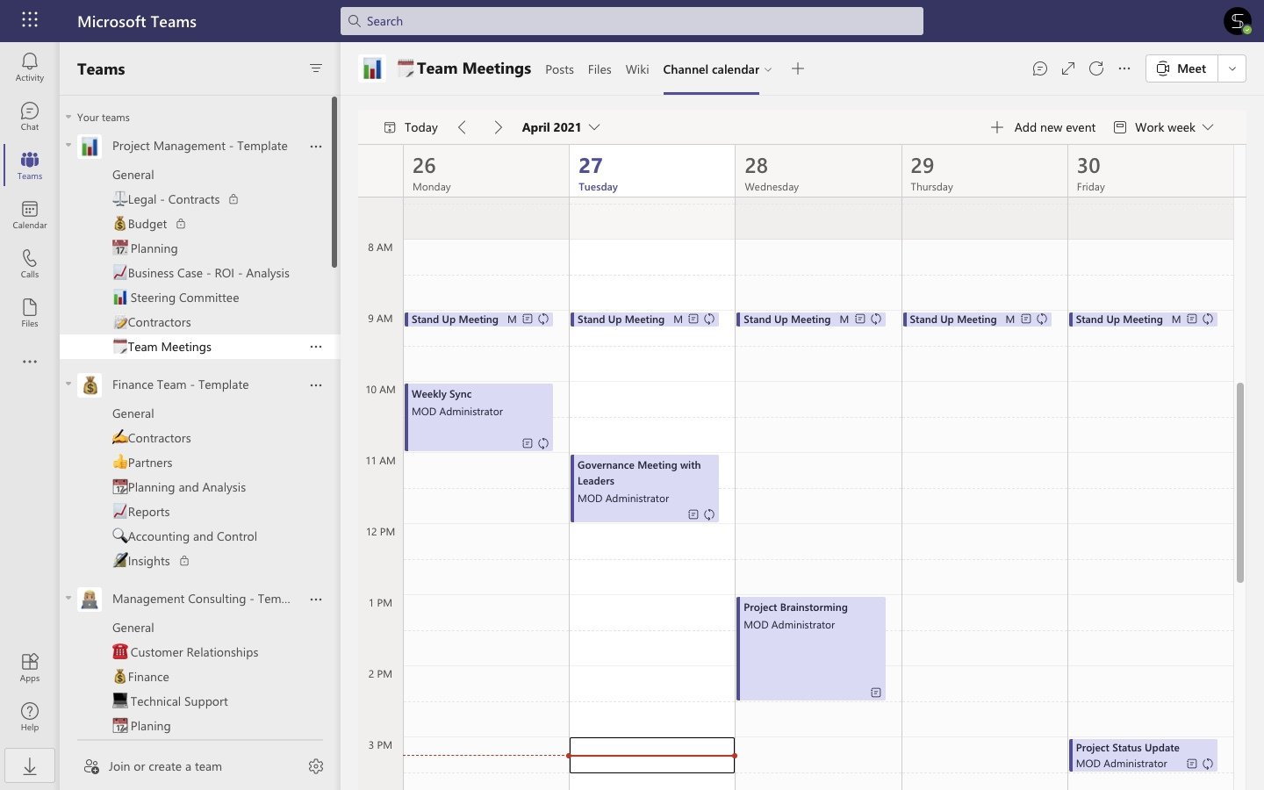Open the Work week view dropdown
Viewport: 1264px width, 790px height.
(1164, 127)
